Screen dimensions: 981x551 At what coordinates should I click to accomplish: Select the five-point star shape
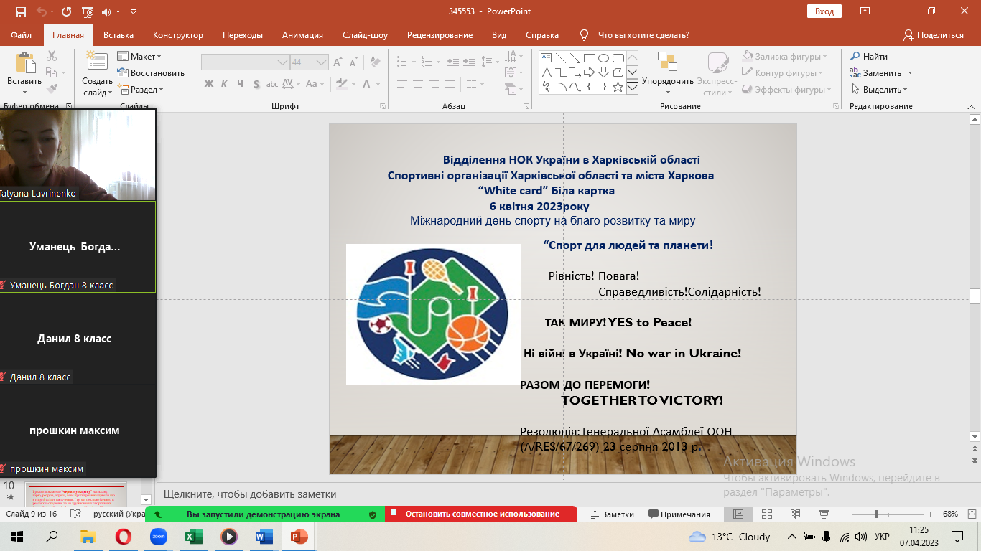(x=618, y=87)
